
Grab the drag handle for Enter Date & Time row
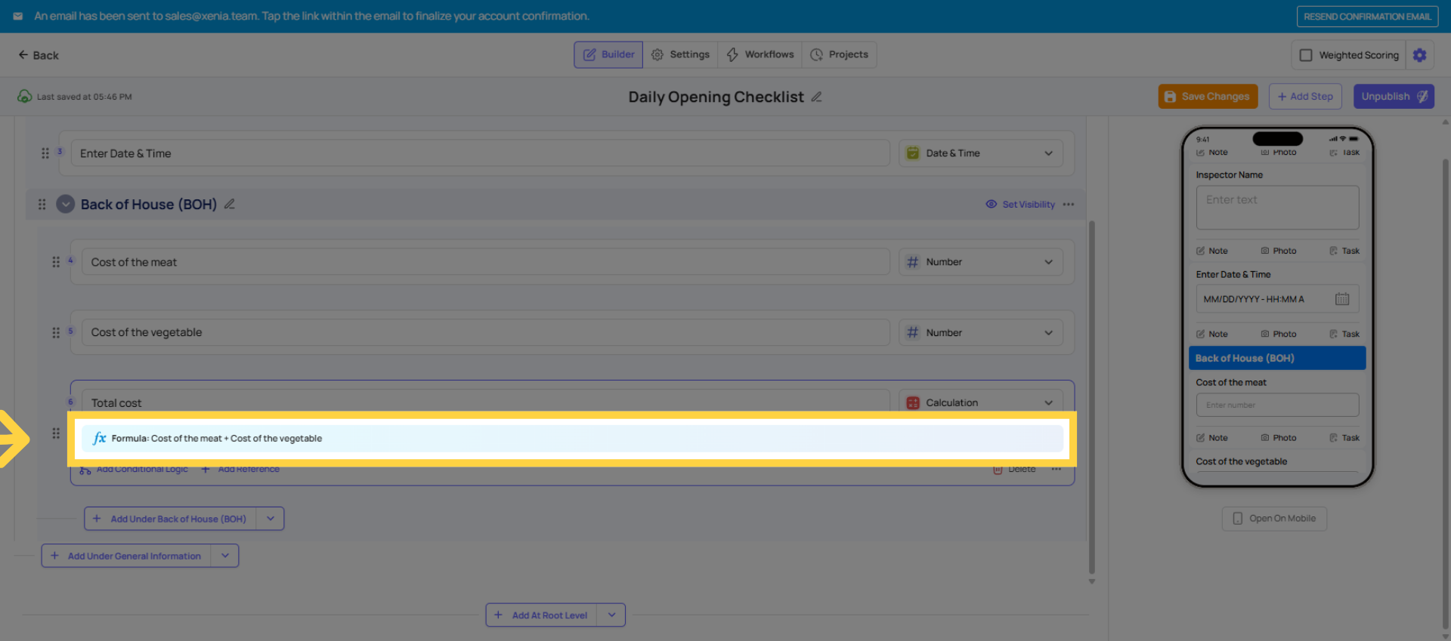pyautogui.click(x=45, y=153)
